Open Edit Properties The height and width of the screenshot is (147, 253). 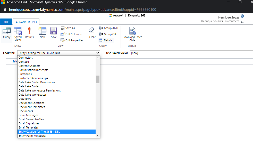72,40
